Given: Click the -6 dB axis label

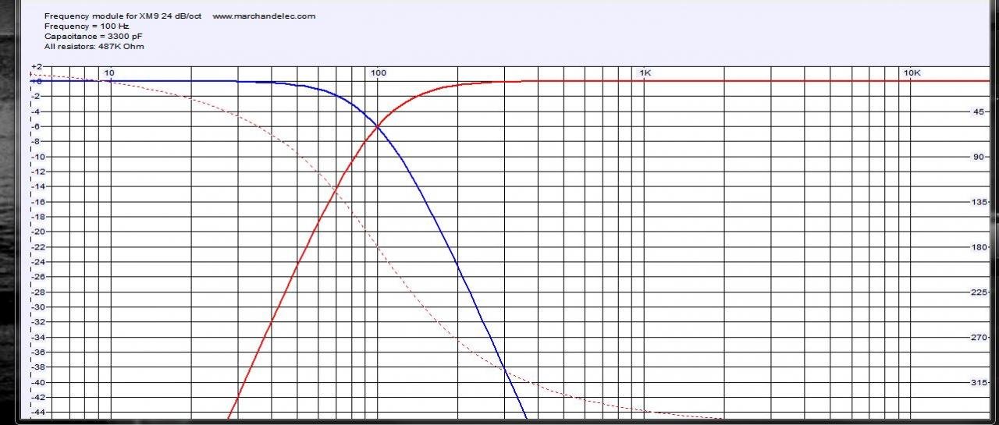Looking at the screenshot, I should point(37,126).
